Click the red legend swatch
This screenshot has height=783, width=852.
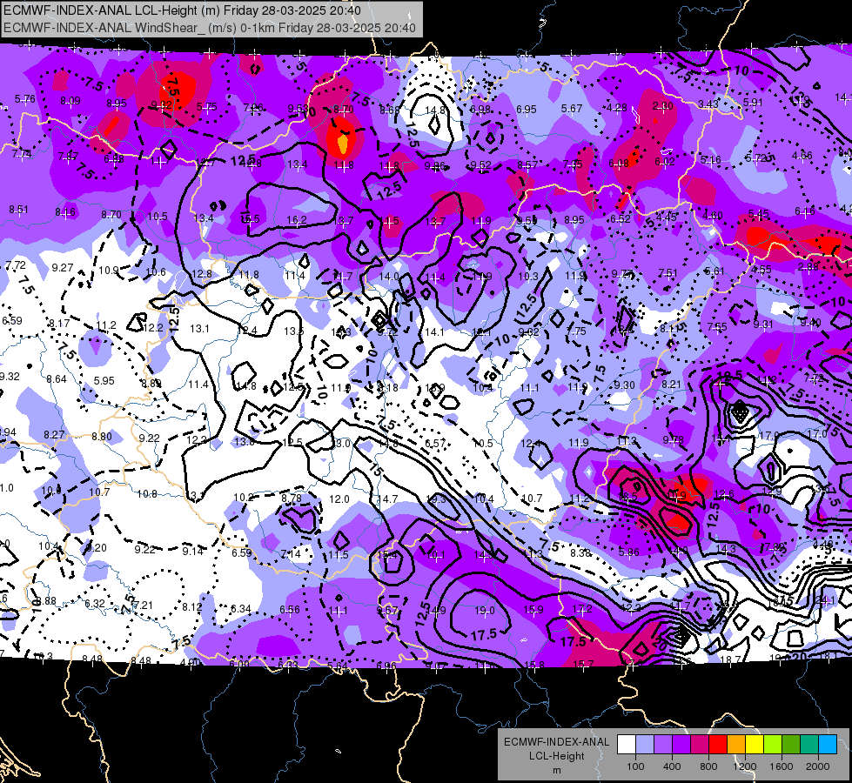pyautogui.click(x=718, y=745)
